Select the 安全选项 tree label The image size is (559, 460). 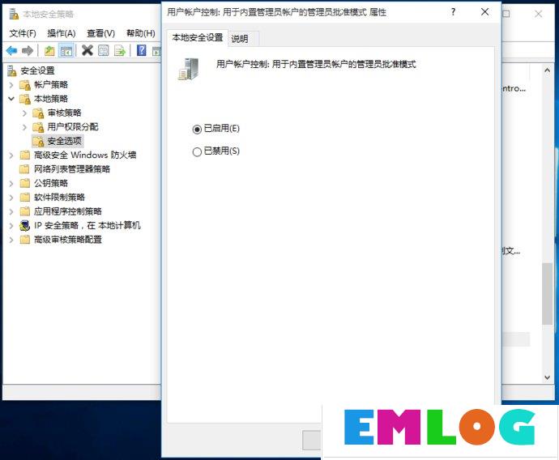click(64, 141)
